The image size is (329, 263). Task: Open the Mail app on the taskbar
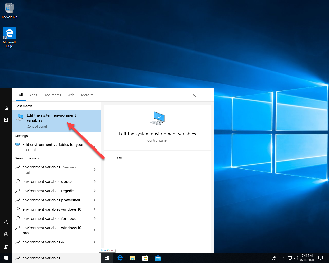tap(158, 258)
